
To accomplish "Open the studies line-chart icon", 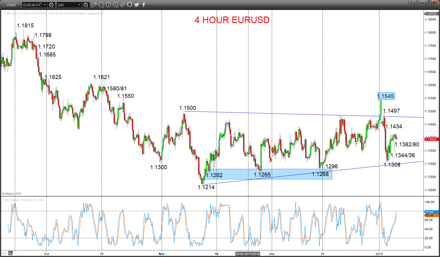I will pos(101,5).
